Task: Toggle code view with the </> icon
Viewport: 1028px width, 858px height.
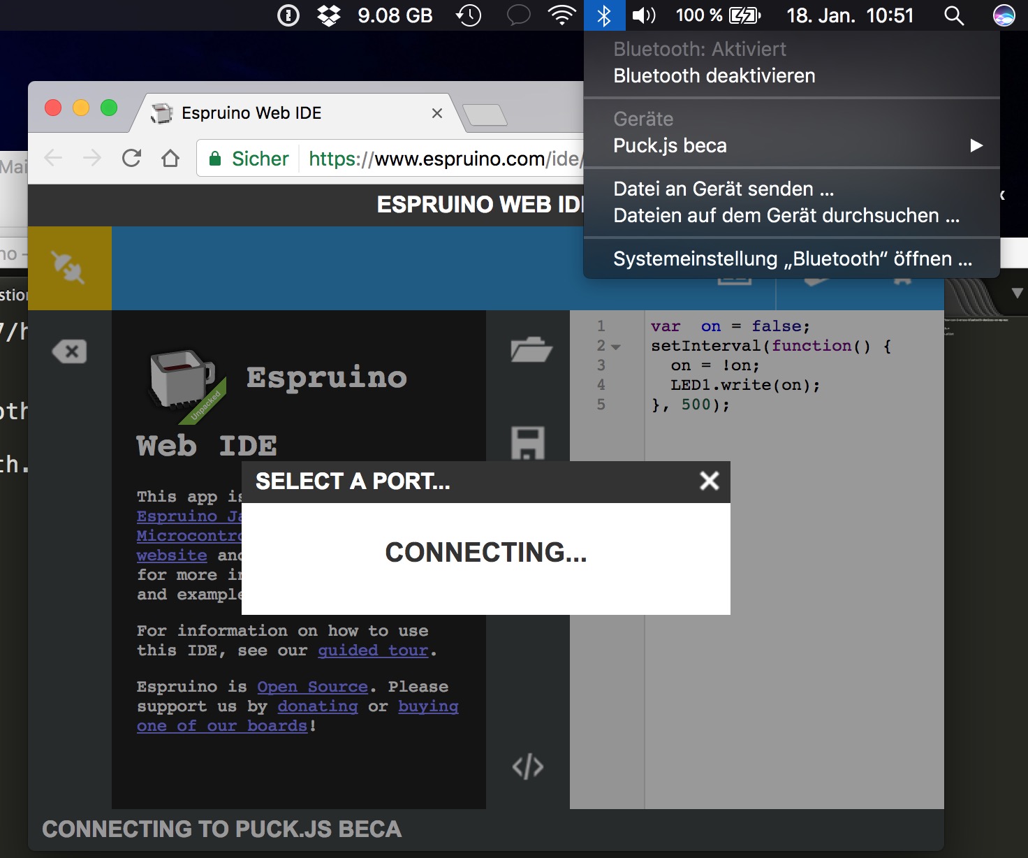Action: [528, 766]
